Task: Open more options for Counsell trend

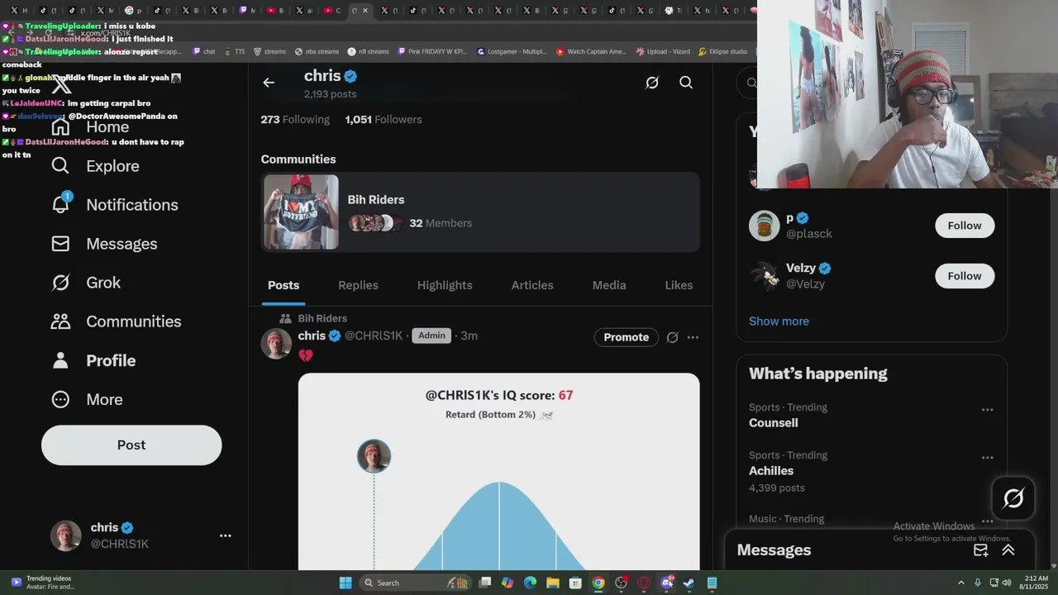Action: (x=987, y=409)
